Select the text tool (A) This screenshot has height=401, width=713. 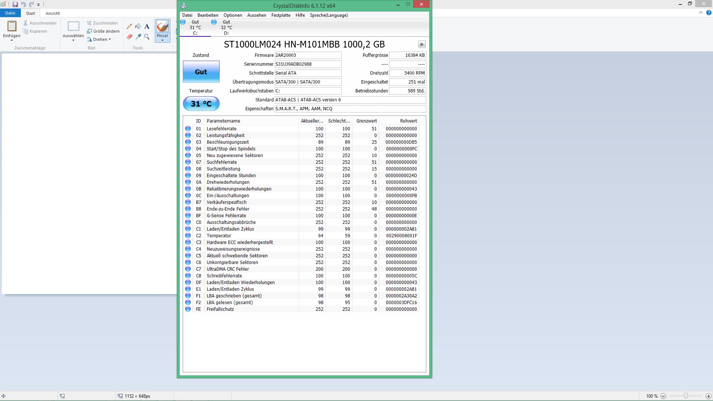click(147, 26)
